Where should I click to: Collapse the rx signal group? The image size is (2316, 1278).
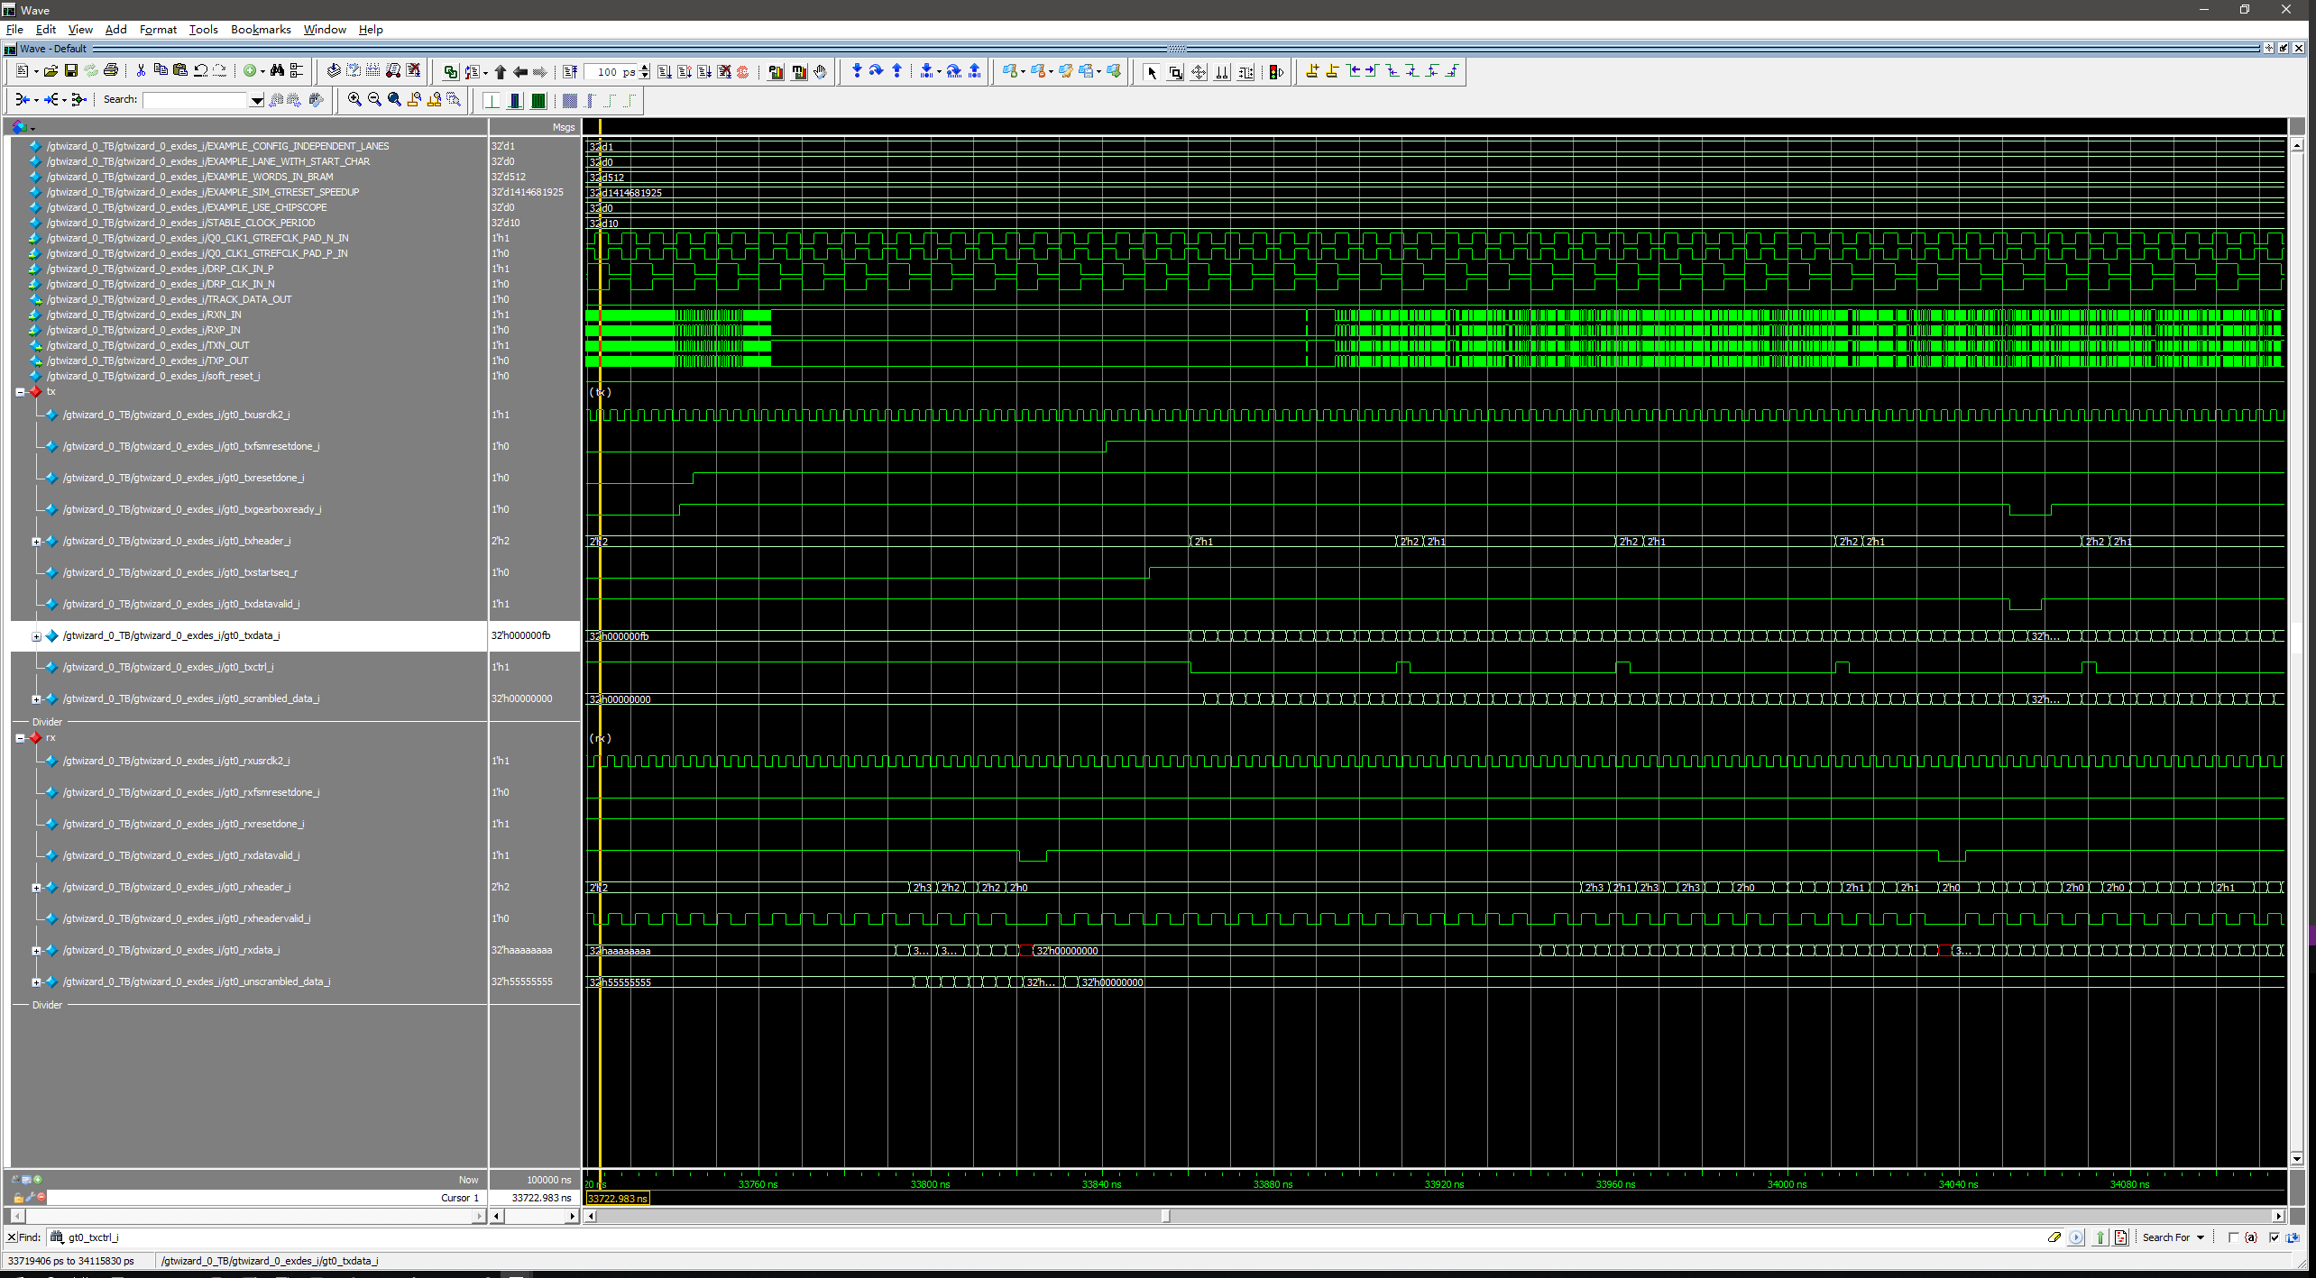point(20,738)
